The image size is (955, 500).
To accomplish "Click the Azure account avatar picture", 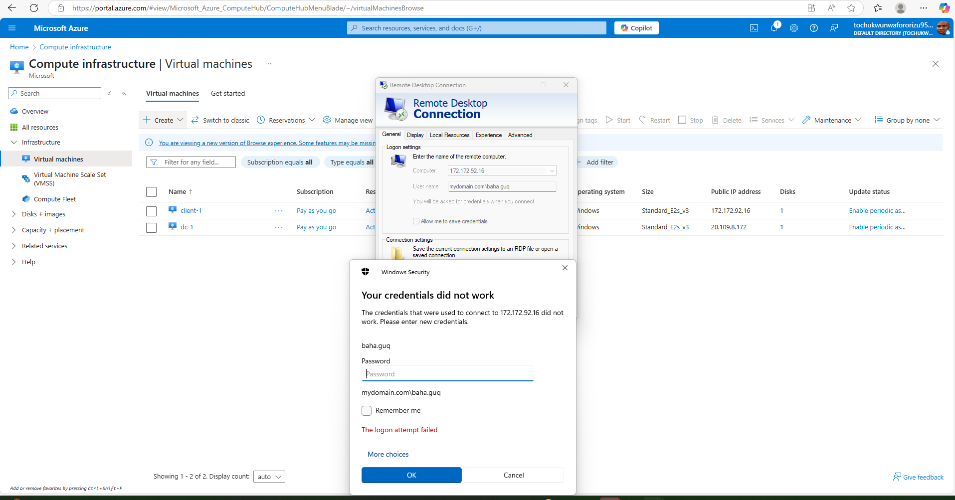I will (x=943, y=28).
